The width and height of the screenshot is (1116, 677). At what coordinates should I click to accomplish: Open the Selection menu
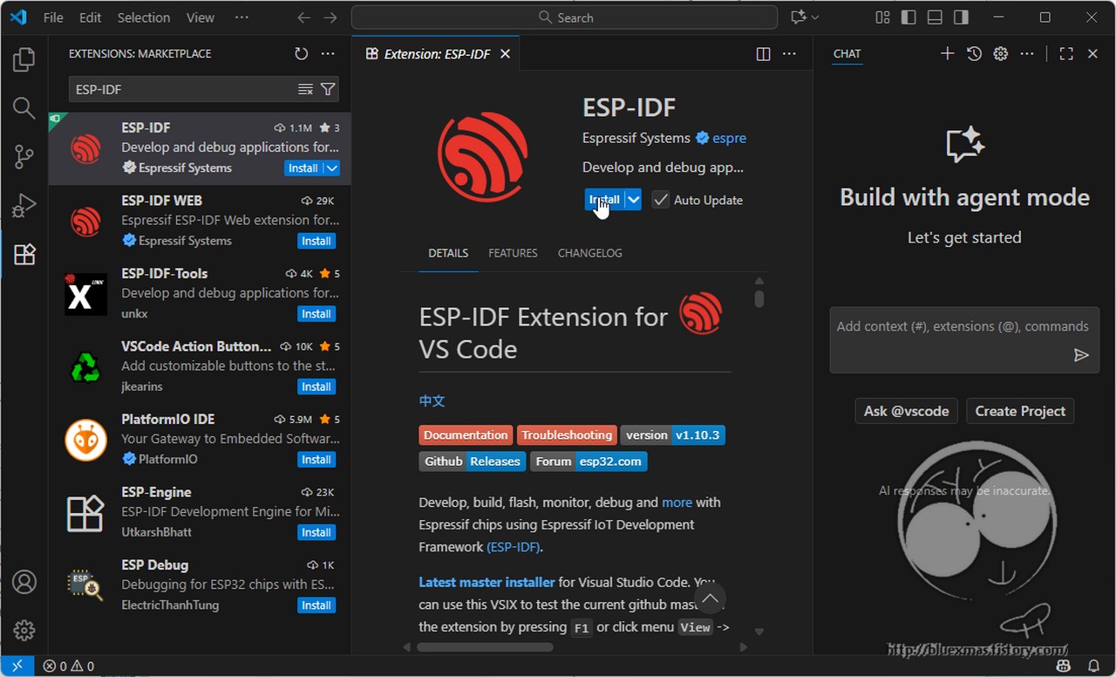tap(144, 17)
